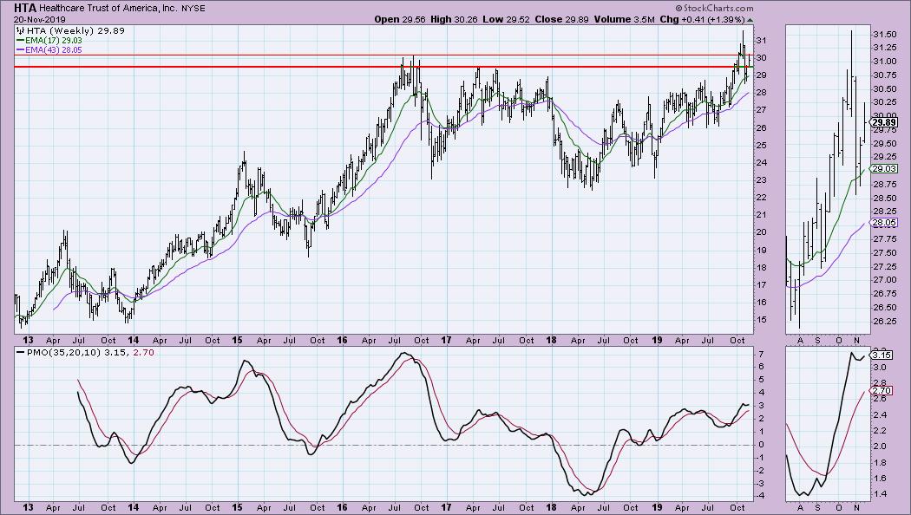911x515 pixels.
Task: Click the boxed 28.05 EMA tag in zoom panel
Action: point(884,222)
